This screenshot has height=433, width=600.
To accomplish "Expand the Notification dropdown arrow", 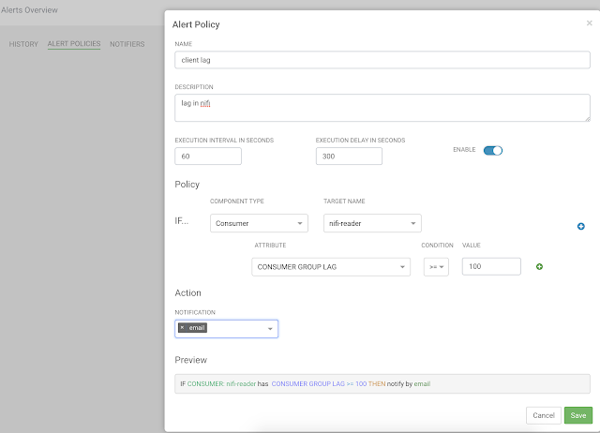I will point(270,329).
